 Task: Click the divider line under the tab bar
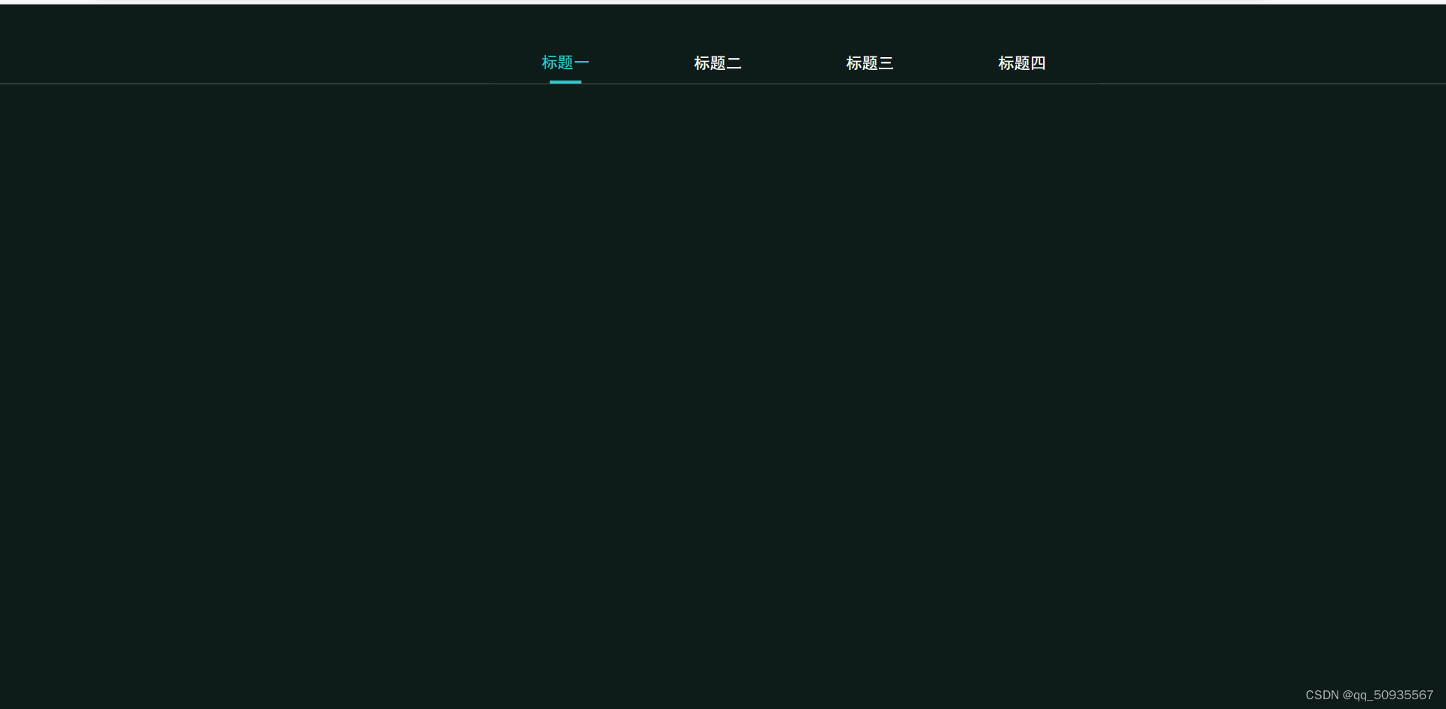pyautogui.click(x=723, y=84)
